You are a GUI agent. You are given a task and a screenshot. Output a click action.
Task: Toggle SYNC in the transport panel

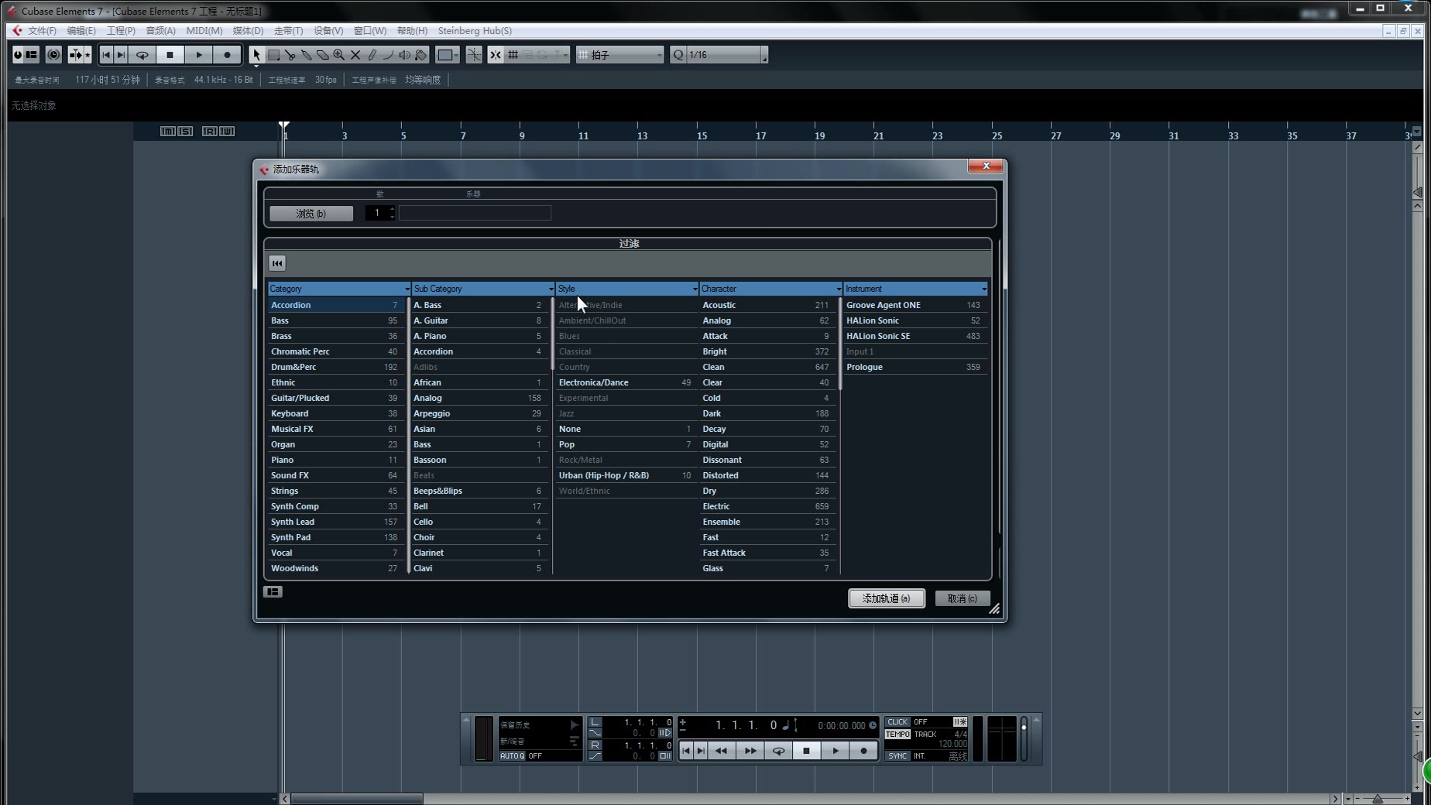pos(897,756)
